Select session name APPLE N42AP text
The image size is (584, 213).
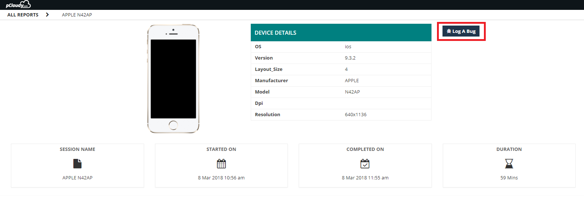(x=77, y=178)
